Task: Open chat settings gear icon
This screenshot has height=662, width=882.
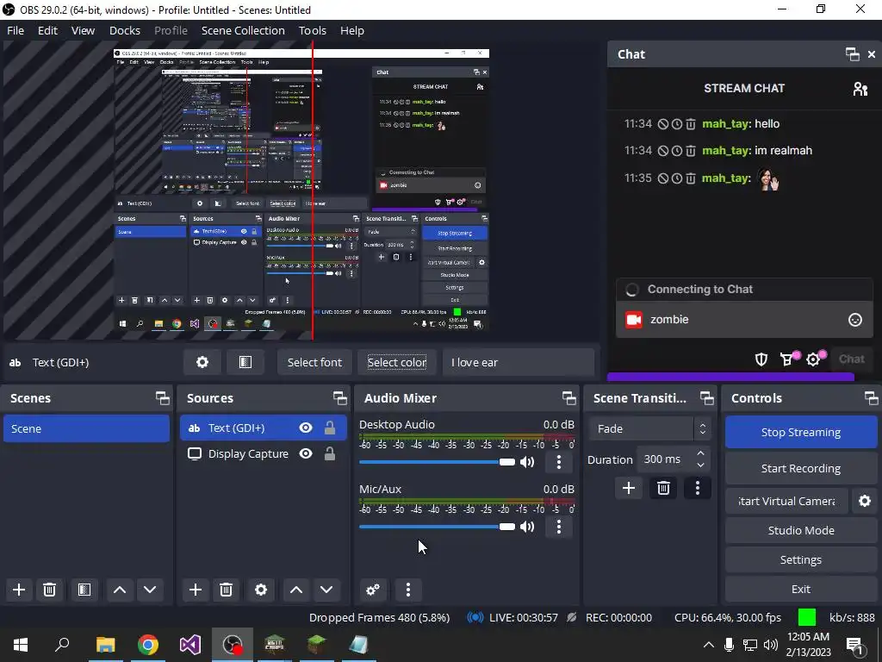Action: (814, 359)
